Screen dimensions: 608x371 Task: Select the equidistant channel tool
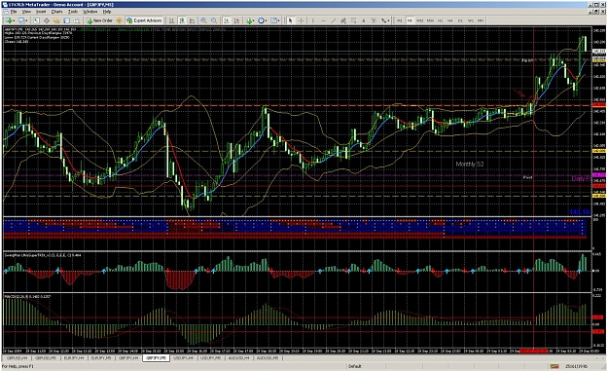(343, 20)
